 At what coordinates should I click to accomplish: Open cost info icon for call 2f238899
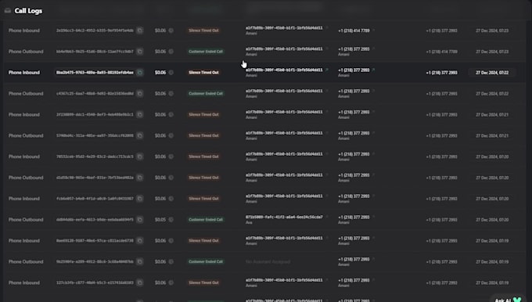[171, 115]
